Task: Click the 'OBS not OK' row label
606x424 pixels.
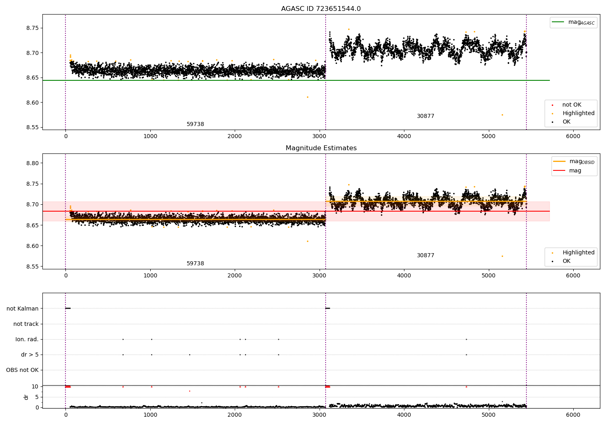Action: click(x=22, y=370)
